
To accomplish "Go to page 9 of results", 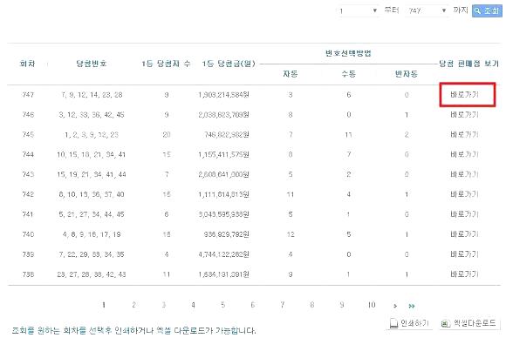I will (x=342, y=305).
